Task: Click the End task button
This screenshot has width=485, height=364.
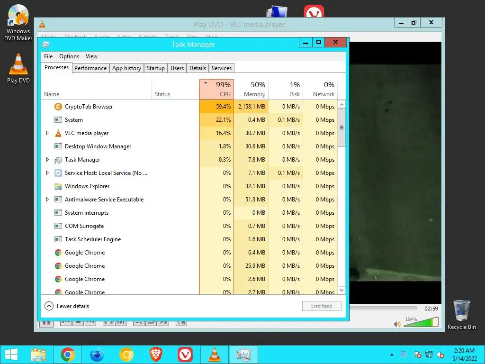Action: 322,306
